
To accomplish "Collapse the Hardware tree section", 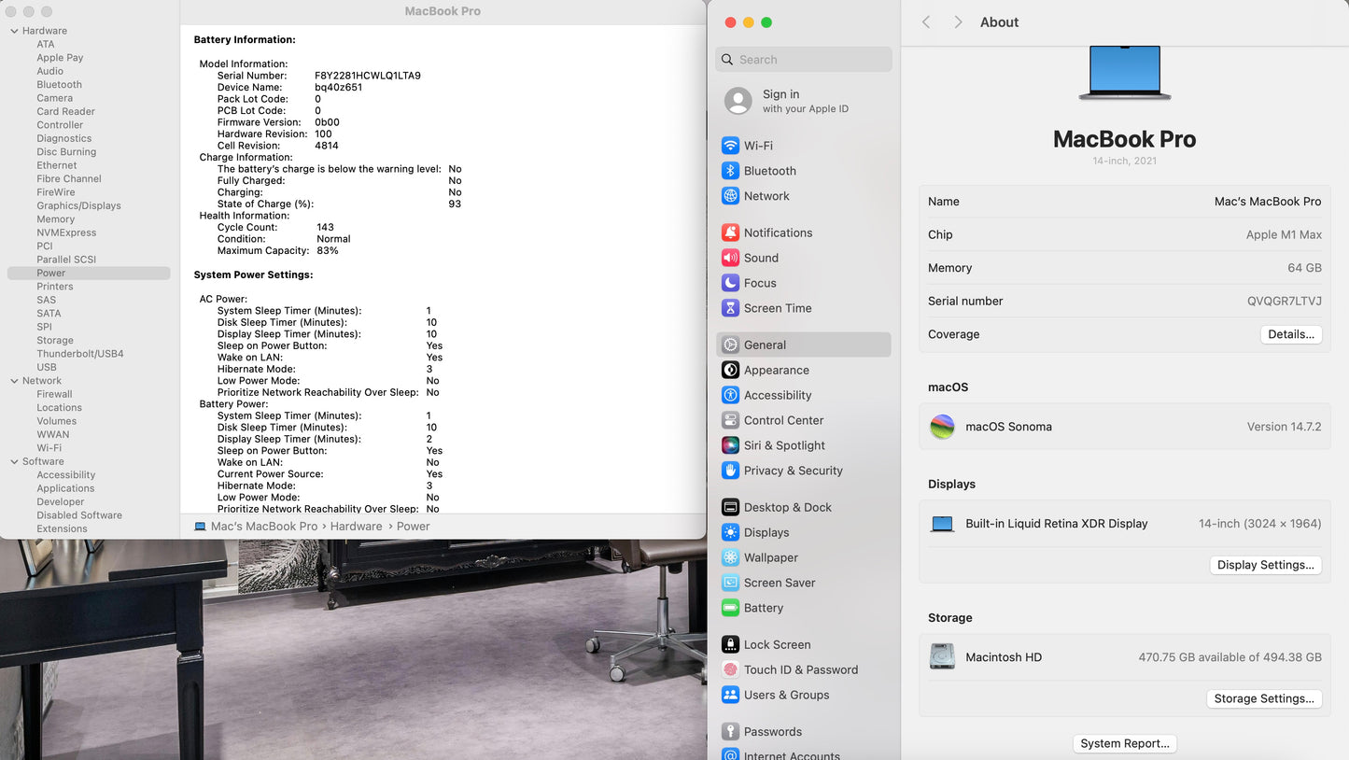I will [x=14, y=31].
